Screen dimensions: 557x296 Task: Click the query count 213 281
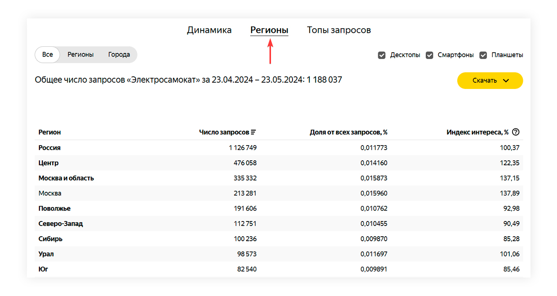click(x=245, y=194)
